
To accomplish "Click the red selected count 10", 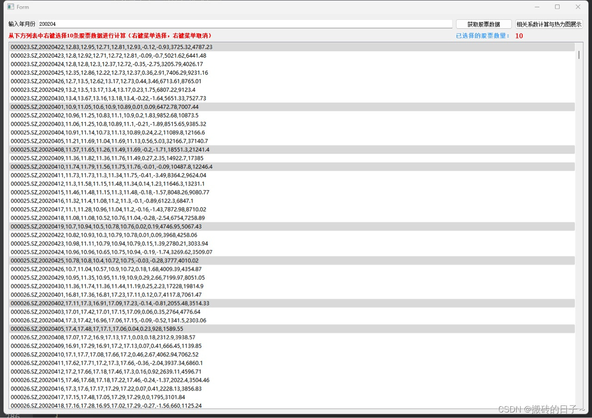I will [519, 36].
